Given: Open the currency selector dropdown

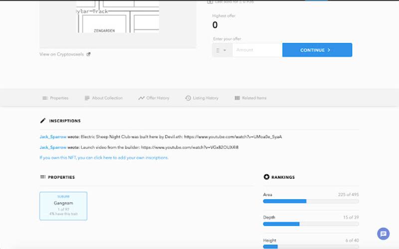Looking at the screenshot, I should coord(222,50).
